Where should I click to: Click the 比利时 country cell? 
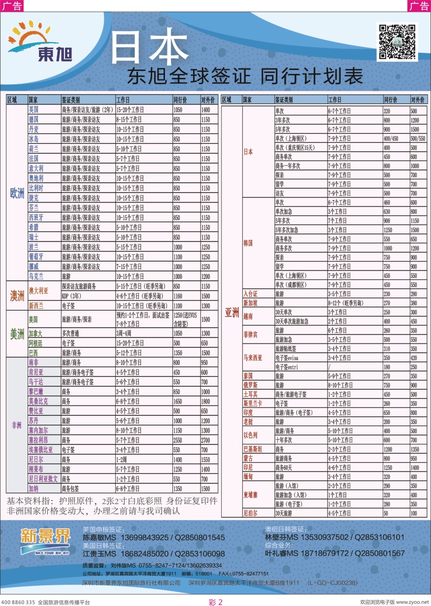click(x=44, y=188)
